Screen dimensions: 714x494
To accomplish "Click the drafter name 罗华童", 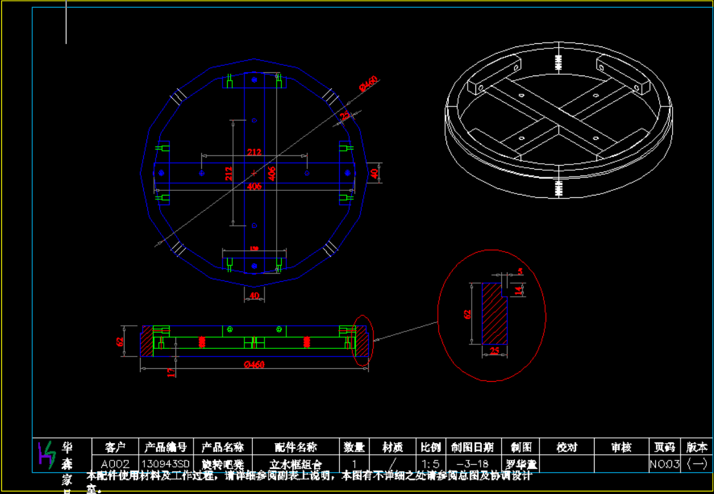I will pos(521,464).
